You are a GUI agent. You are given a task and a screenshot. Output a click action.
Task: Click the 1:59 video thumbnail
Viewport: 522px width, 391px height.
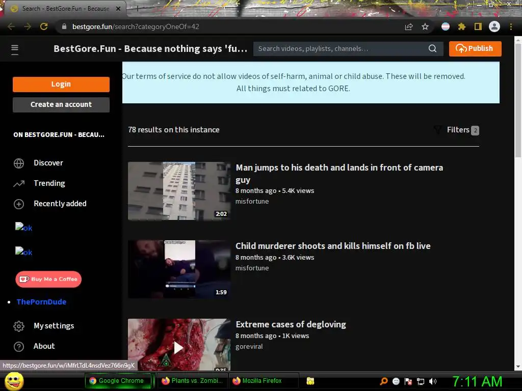(x=179, y=269)
